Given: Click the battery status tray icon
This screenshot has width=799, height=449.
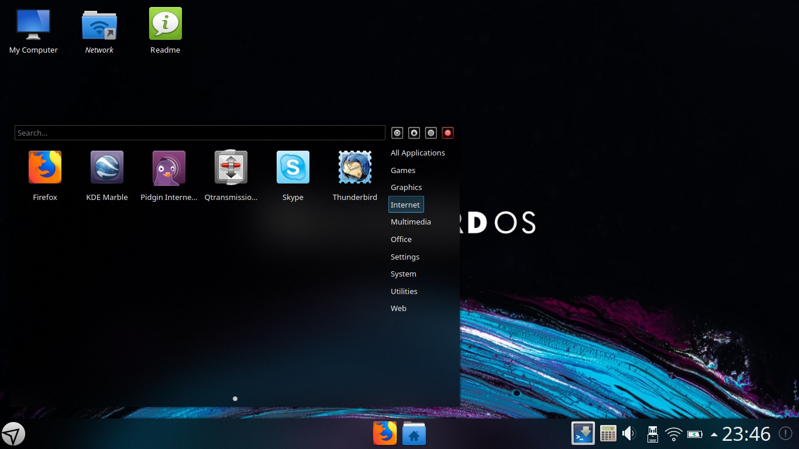Looking at the screenshot, I should coord(695,434).
